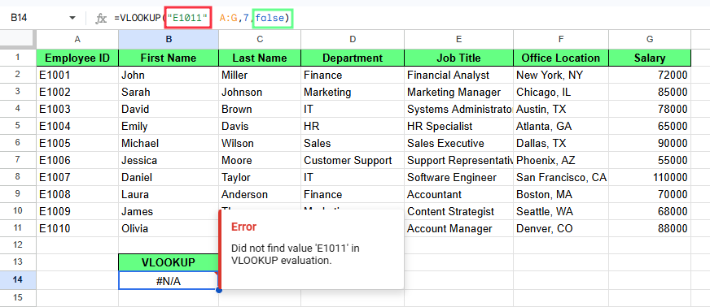Click the green VLOOKUP label cell

169,262
